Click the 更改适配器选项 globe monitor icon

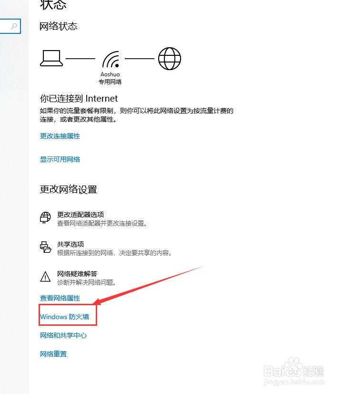tap(45, 218)
